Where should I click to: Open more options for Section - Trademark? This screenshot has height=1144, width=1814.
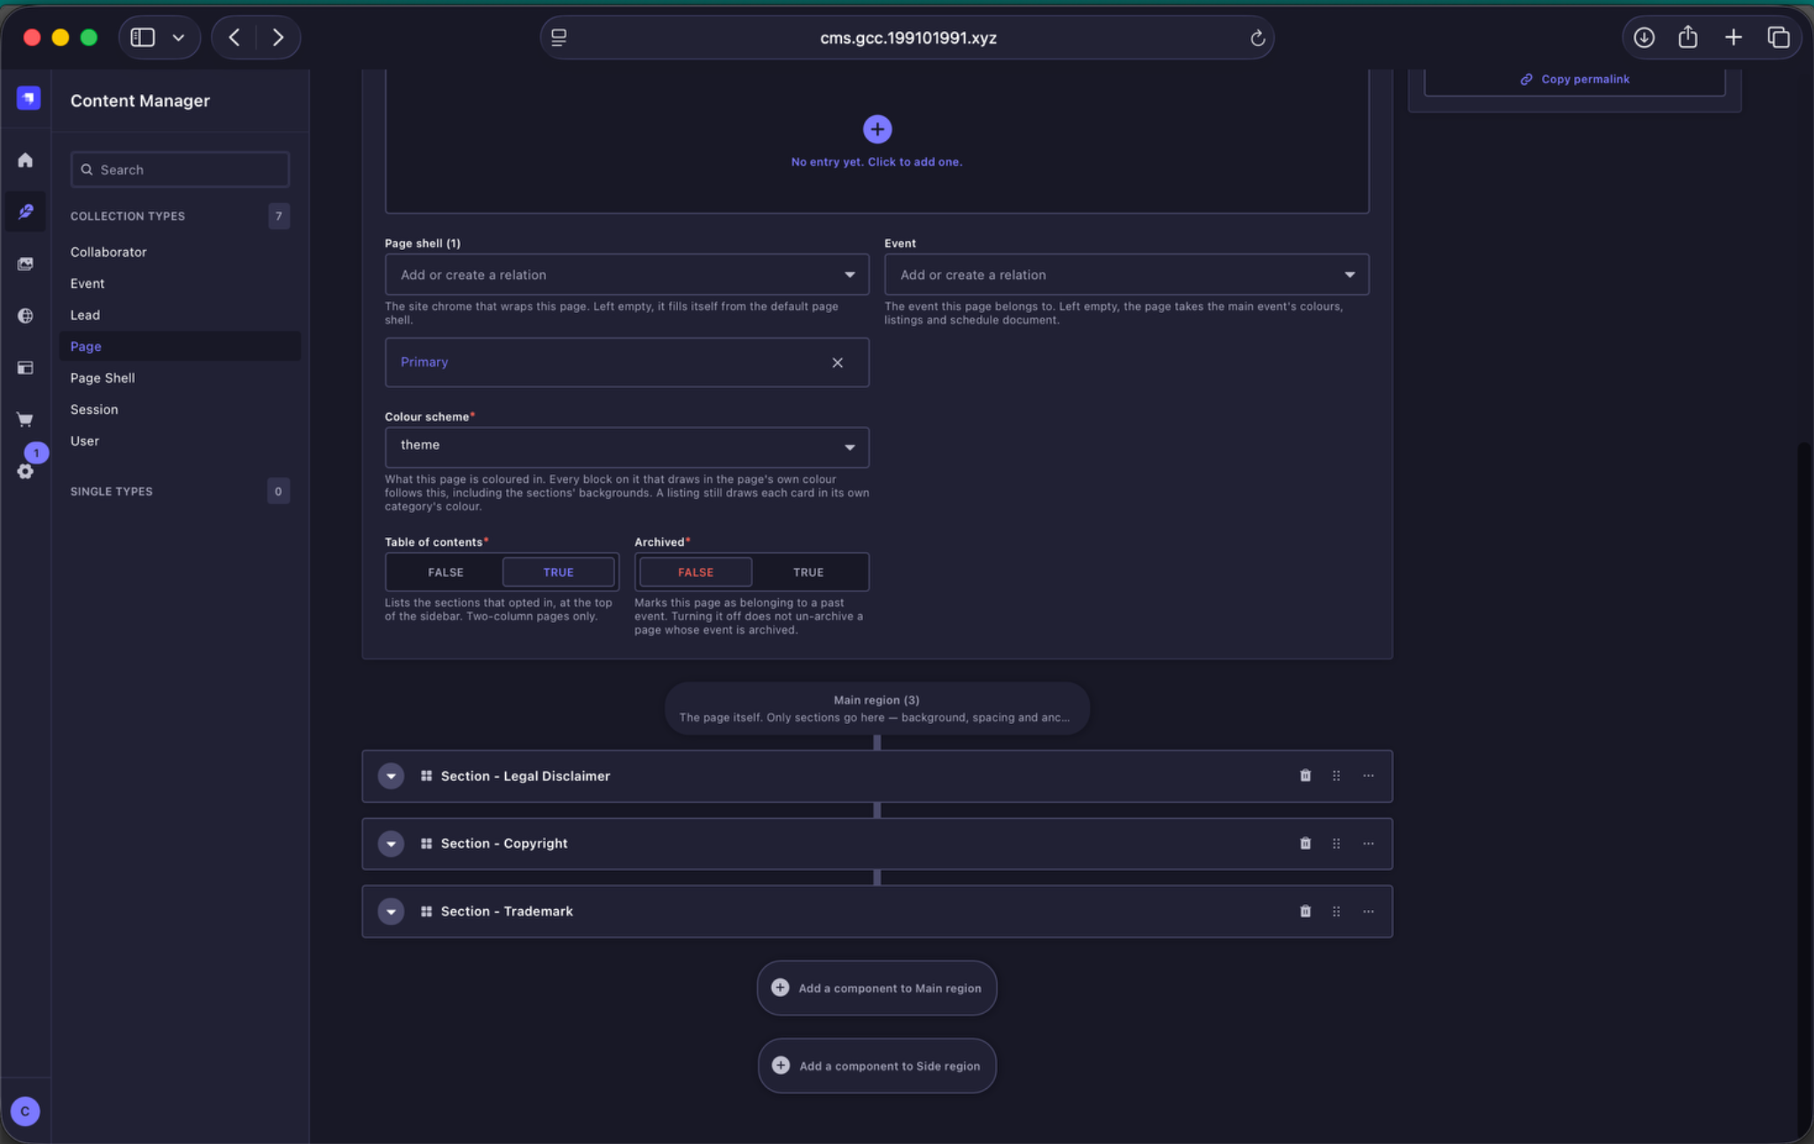click(x=1368, y=911)
